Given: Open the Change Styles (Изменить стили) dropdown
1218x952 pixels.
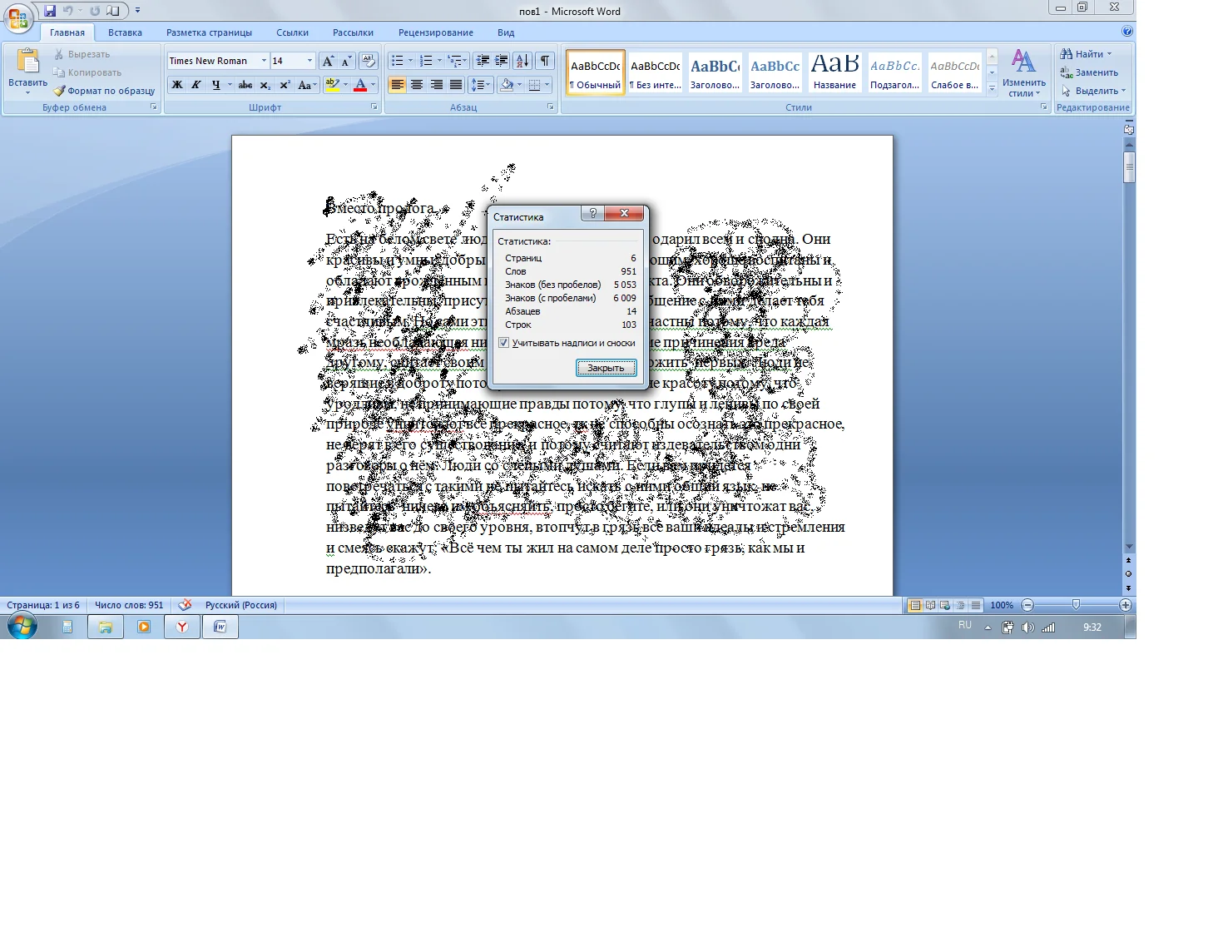Looking at the screenshot, I should (x=1023, y=72).
